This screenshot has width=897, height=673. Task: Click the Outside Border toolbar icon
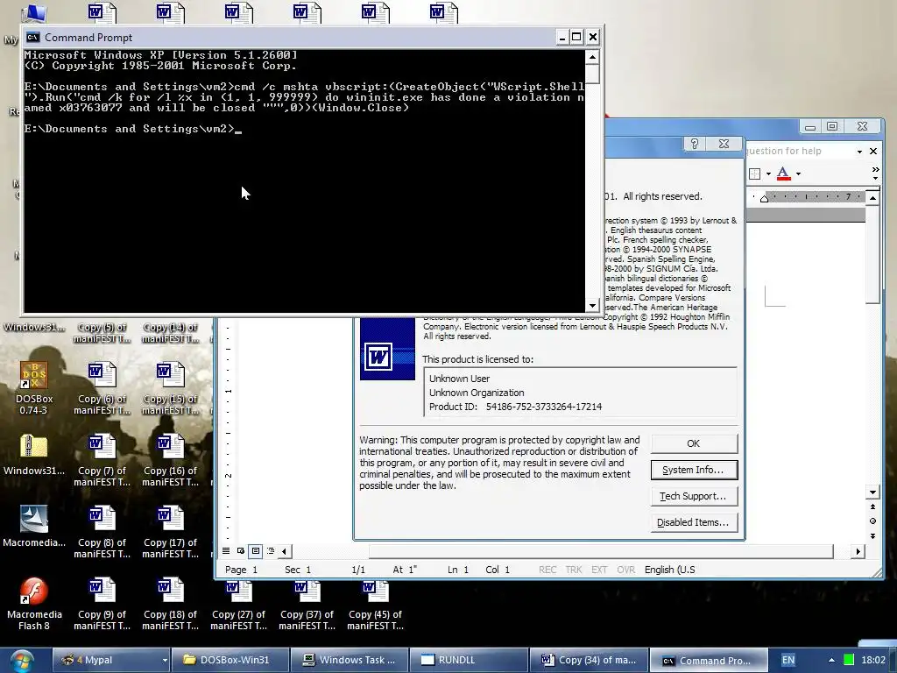tap(754, 174)
